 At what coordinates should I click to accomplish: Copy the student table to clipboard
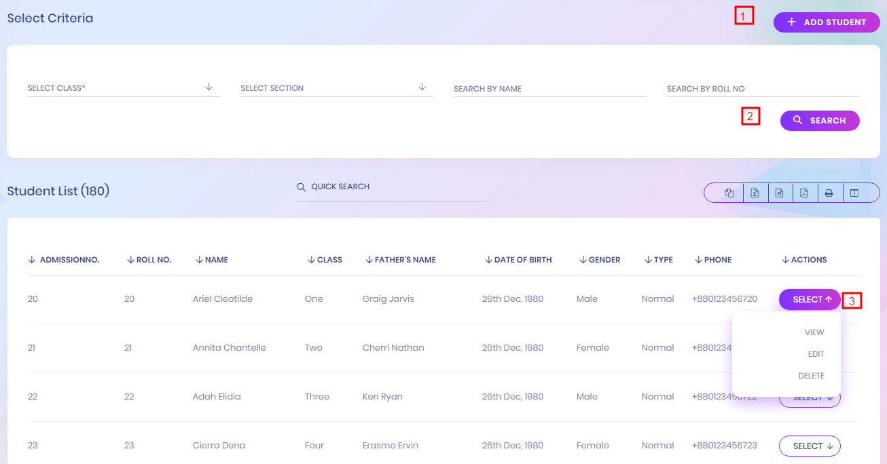point(729,193)
